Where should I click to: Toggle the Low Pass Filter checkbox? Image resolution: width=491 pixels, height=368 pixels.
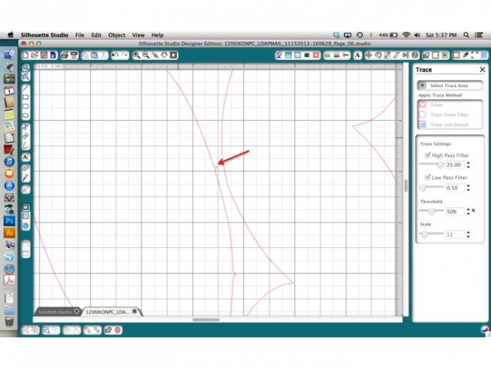[428, 177]
